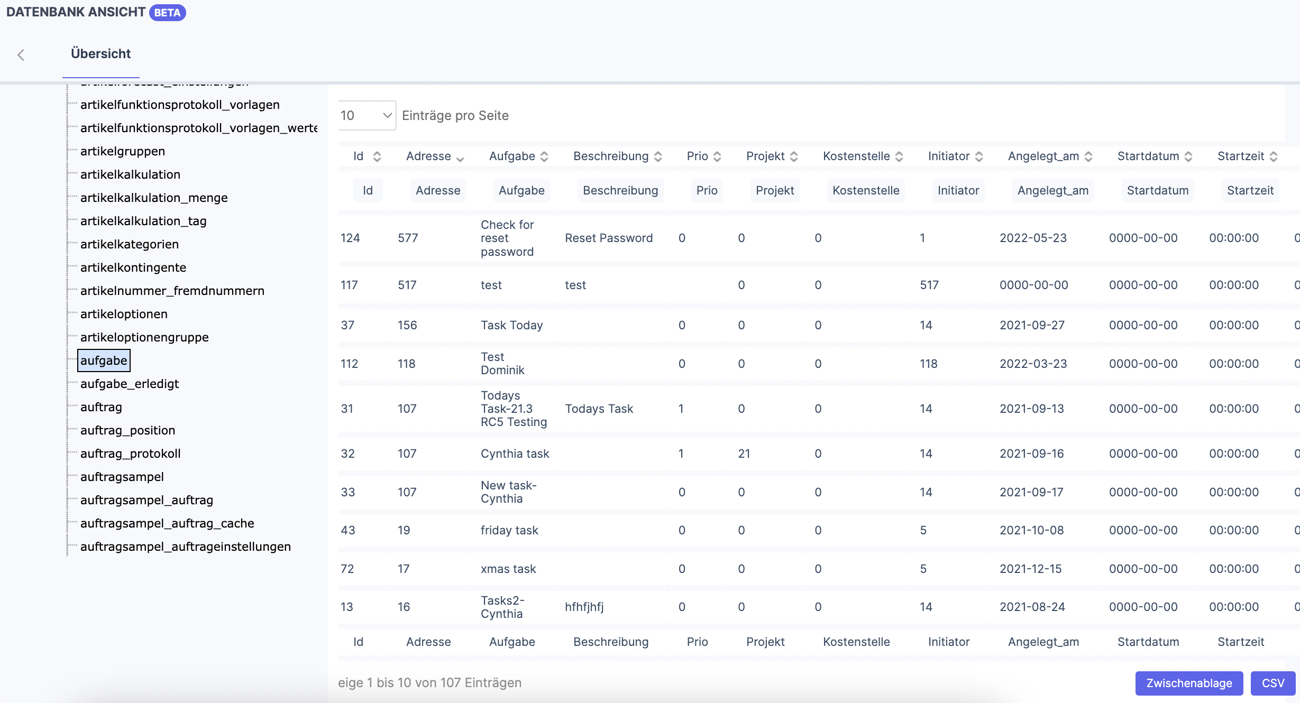Open auftrag_position table in tree
Screen dimensions: 1300x703
coord(127,430)
